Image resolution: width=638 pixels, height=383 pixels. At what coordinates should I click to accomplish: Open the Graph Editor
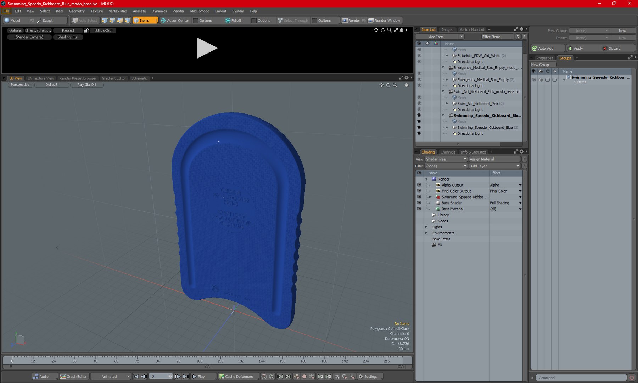73,377
